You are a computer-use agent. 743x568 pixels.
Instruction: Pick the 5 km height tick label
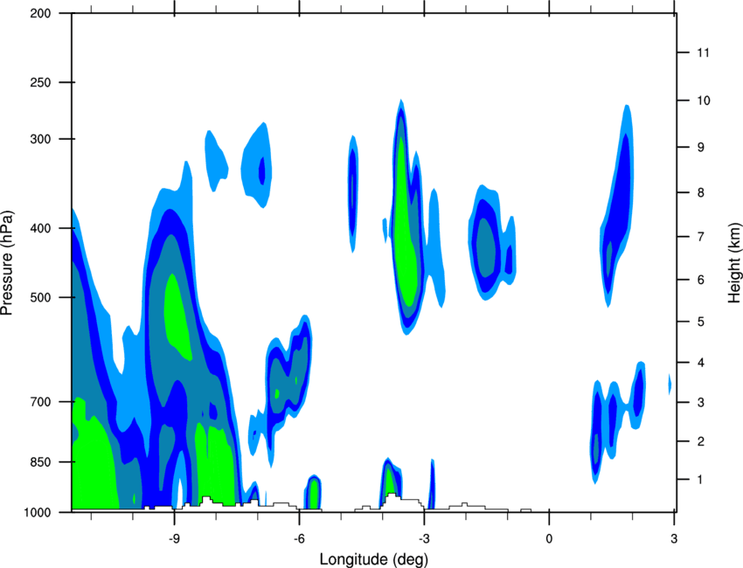tap(701, 322)
